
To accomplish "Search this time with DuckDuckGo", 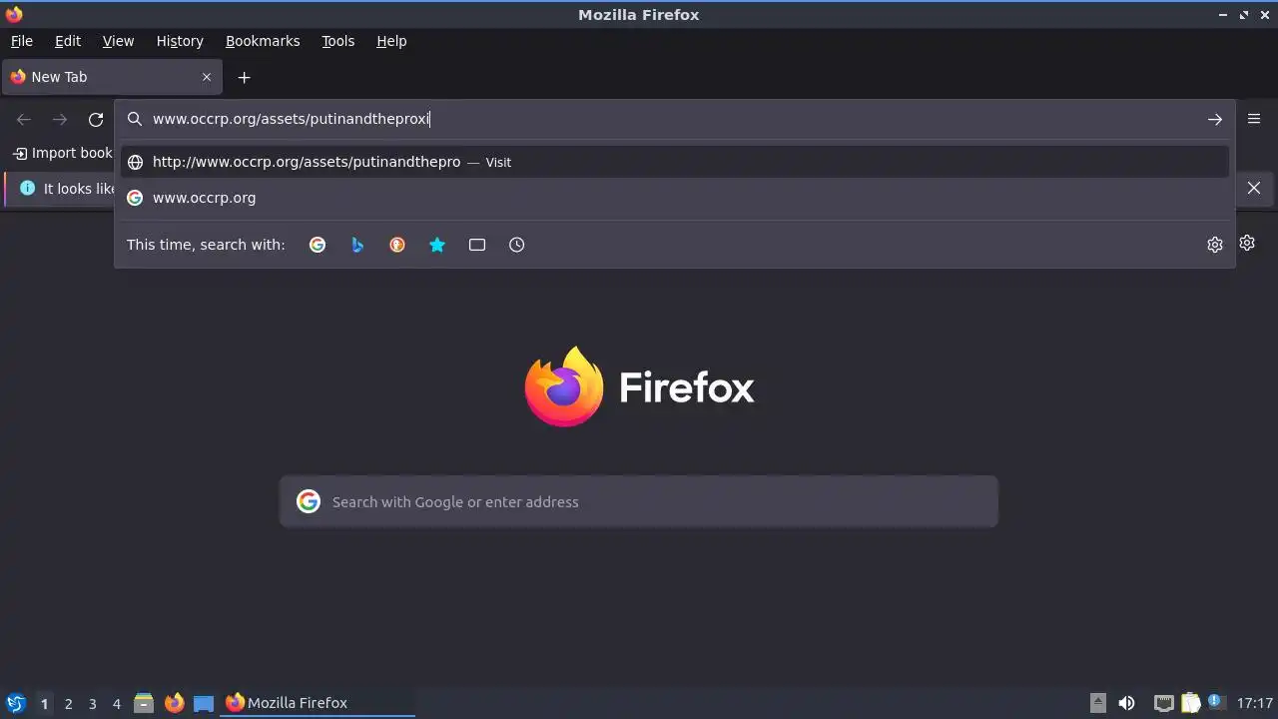I will click(x=397, y=245).
